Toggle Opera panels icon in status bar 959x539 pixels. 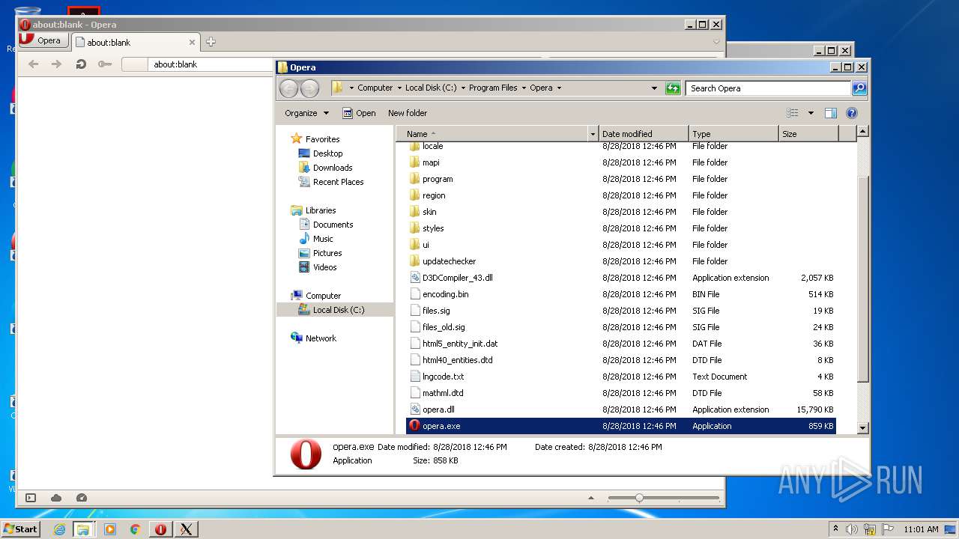[x=31, y=498]
